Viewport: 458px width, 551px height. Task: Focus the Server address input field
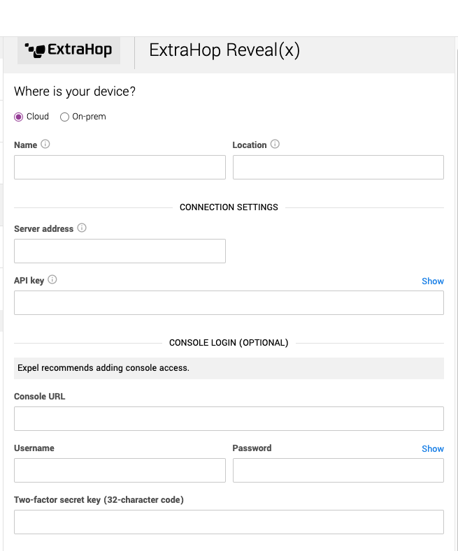(x=120, y=251)
